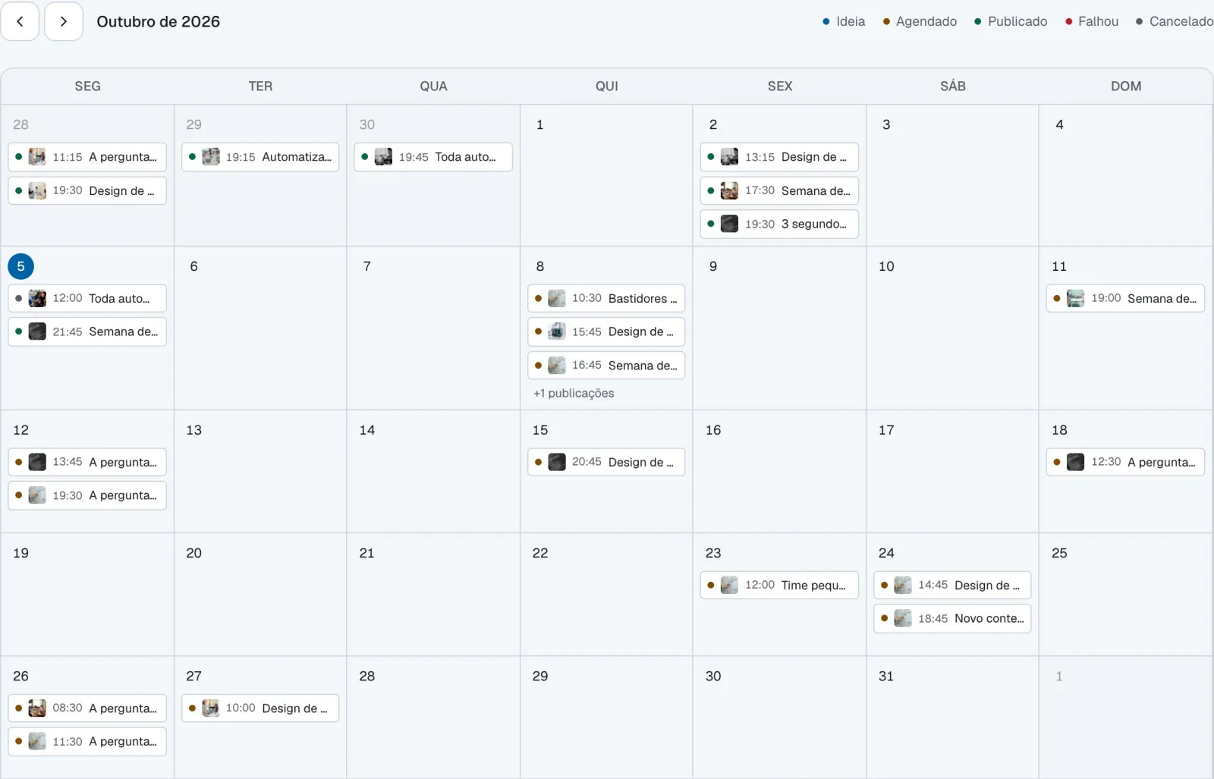Open the 10:30 Bastidores post

point(606,298)
